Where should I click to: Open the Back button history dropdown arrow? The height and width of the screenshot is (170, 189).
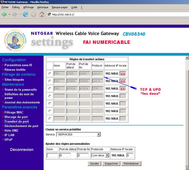tap(9, 14)
